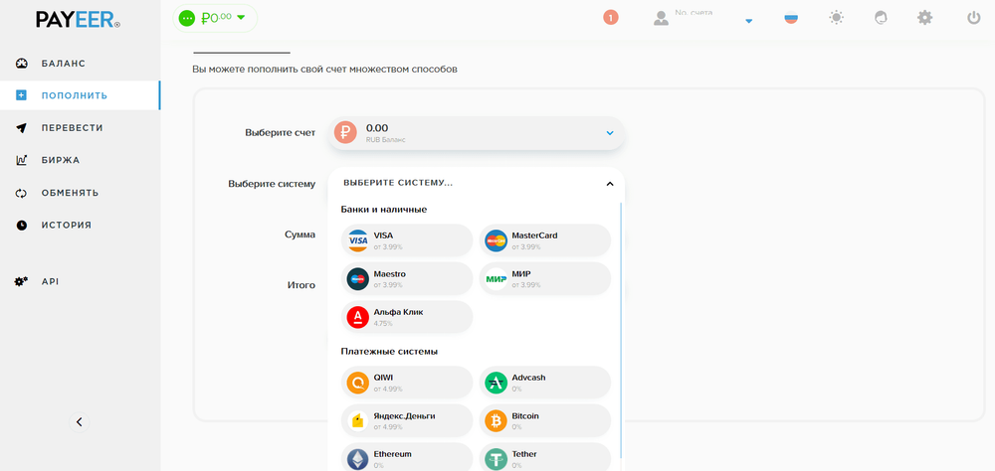
Task: Click the Баланс palette icon
Action: click(22, 64)
